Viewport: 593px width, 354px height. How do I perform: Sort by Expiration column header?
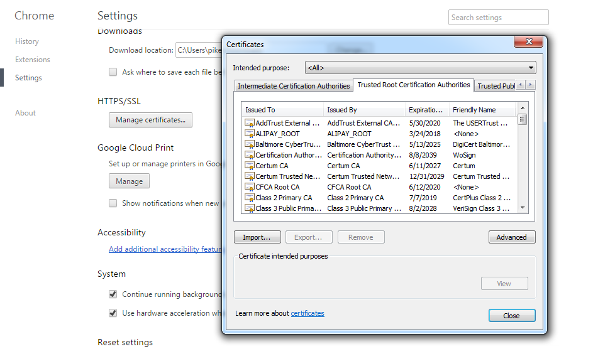click(427, 110)
